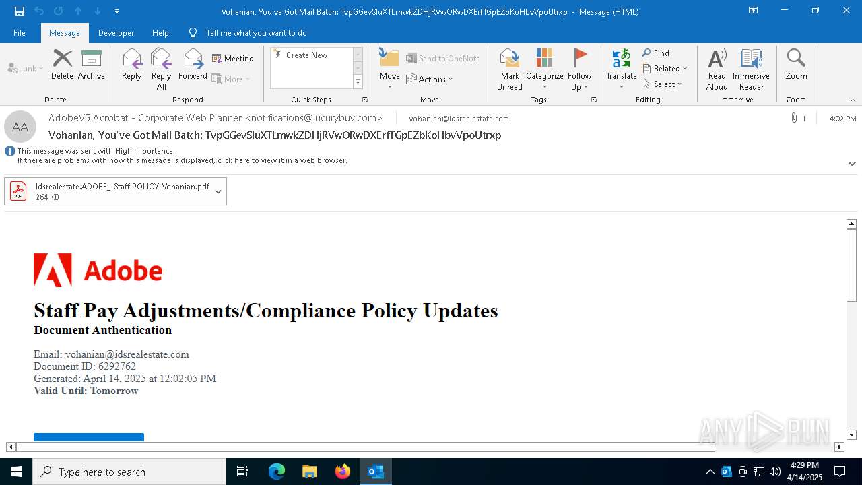
Task: Click the blue button in email body
Action: (x=89, y=437)
